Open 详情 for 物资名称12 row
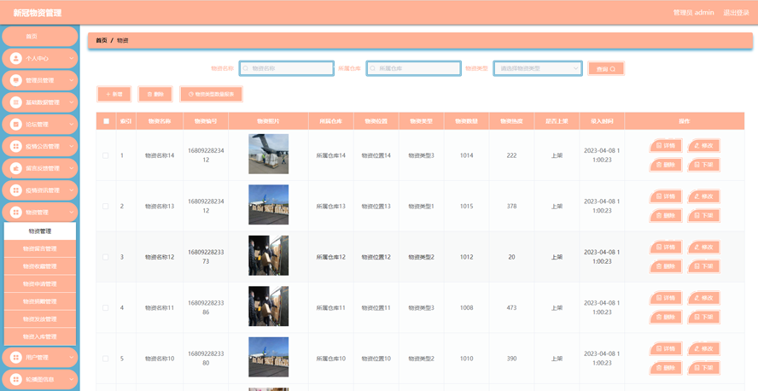Image resolution: width=758 pixels, height=391 pixels. (666, 247)
